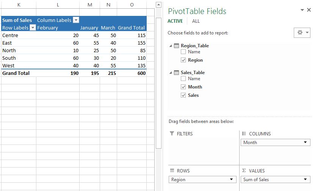Click the vertical scrollbar of the worksheet

[159, 83]
